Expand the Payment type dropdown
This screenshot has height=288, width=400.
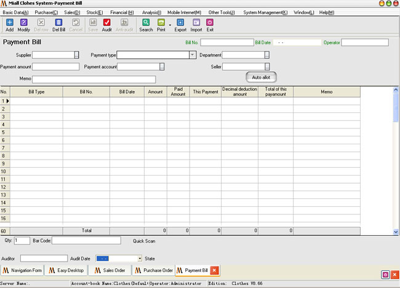tap(193, 55)
